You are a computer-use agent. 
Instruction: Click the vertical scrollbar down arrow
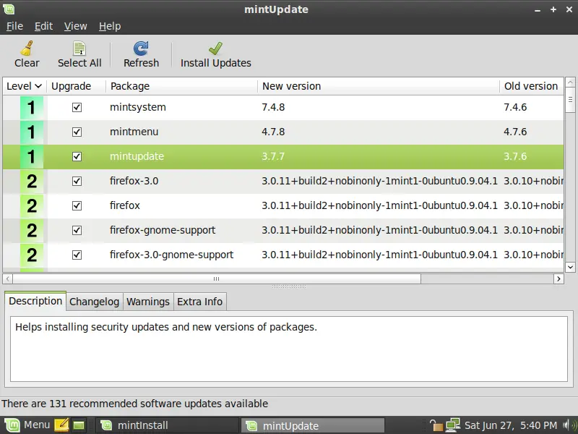tap(570, 266)
